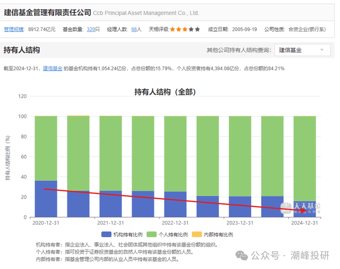The height and width of the screenshot is (269, 340).
Task: Toggle the 机构持有比例 blue legend swatch
Action: [106, 234]
